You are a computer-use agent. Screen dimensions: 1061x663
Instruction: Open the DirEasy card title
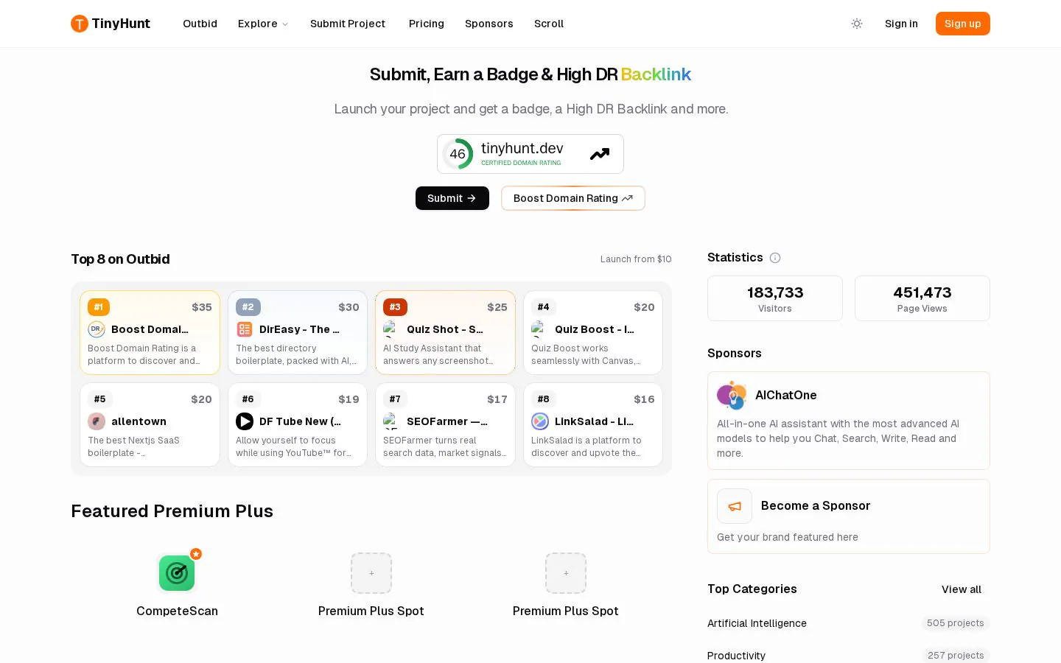(x=299, y=329)
